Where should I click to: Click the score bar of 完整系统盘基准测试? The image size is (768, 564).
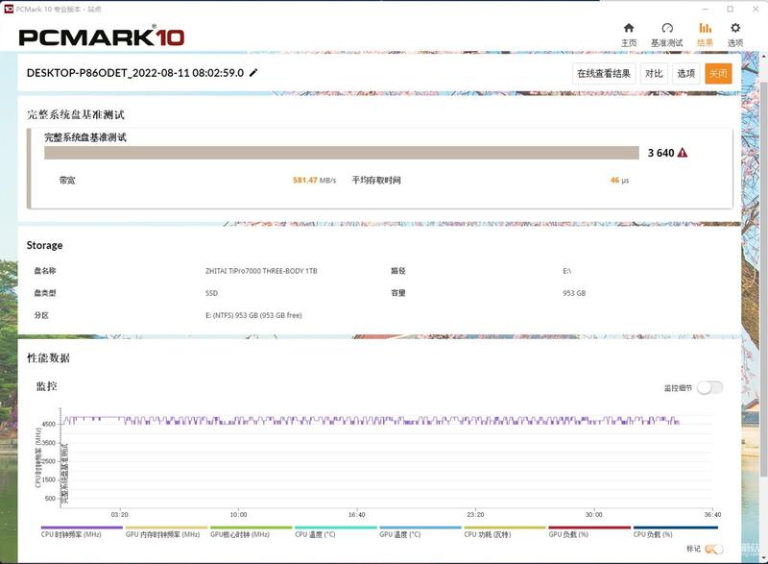(342, 153)
